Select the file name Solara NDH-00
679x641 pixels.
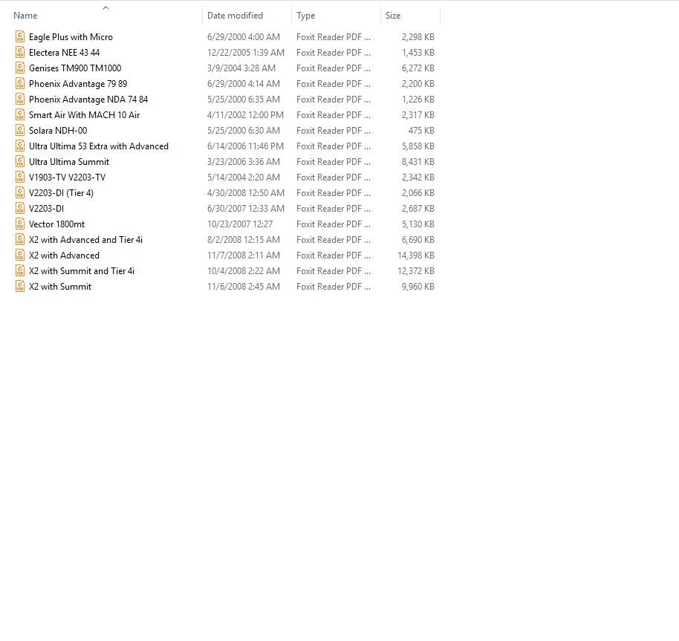coord(58,130)
